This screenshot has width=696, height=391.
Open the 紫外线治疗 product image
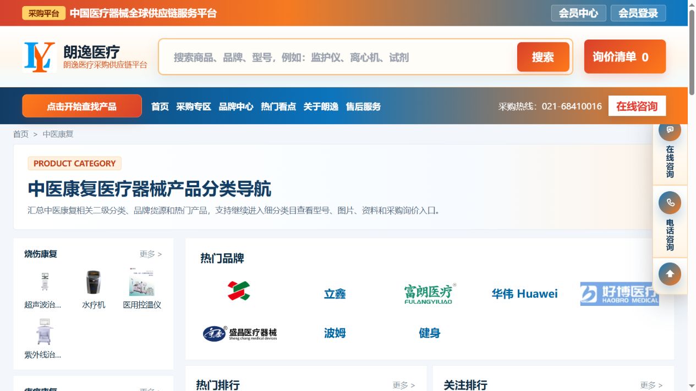tap(45, 332)
